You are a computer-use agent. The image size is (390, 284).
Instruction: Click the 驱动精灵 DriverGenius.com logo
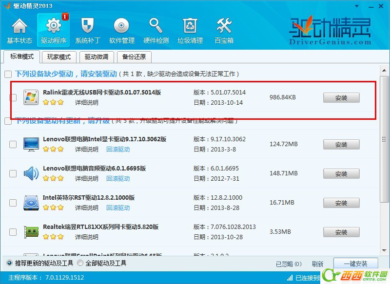[x=330, y=30]
